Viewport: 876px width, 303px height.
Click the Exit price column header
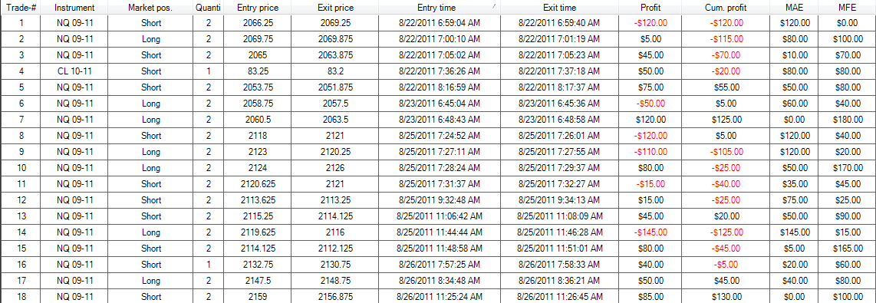click(x=335, y=8)
